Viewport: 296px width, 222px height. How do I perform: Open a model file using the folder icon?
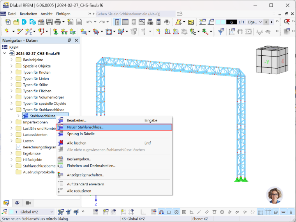[16, 22]
